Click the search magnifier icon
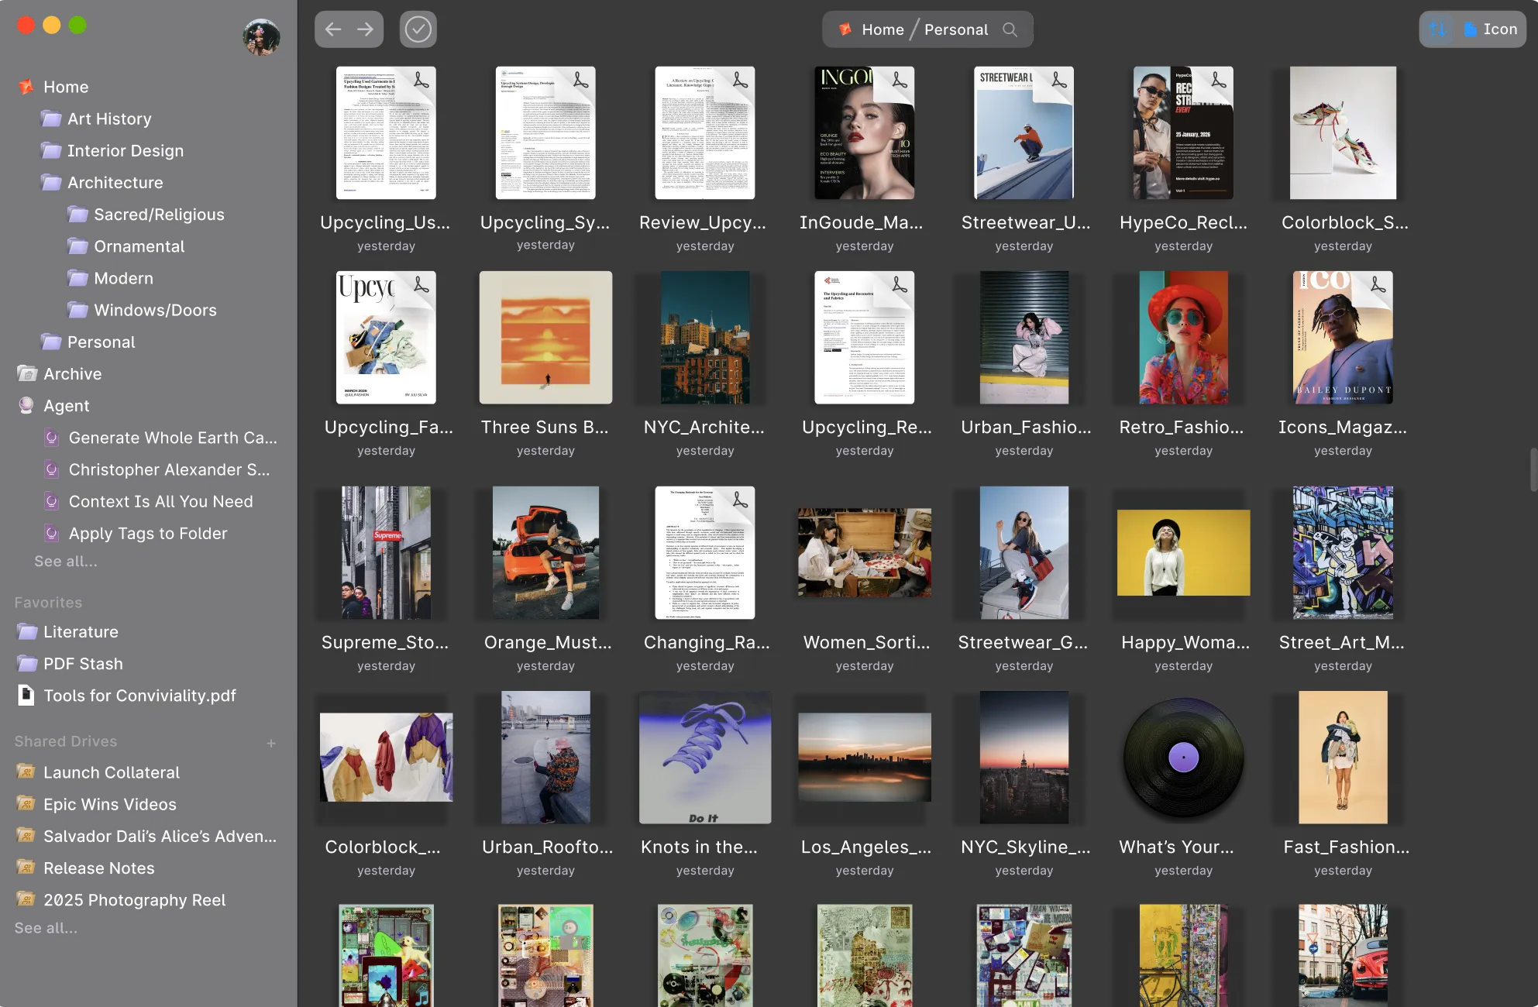 (x=1010, y=29)
